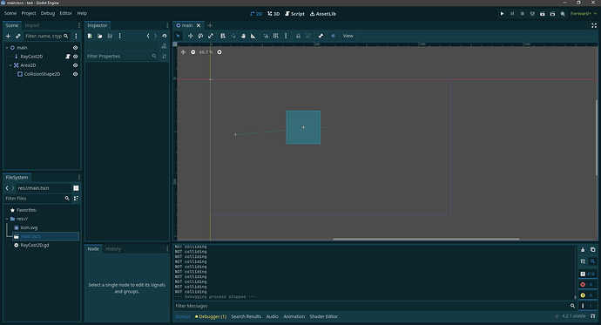Copy the output log selection
The image size is (601, 325).
tap(592, 250)
